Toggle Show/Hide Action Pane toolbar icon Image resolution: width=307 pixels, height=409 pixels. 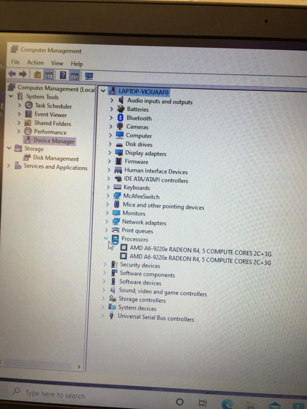(75, 76)
